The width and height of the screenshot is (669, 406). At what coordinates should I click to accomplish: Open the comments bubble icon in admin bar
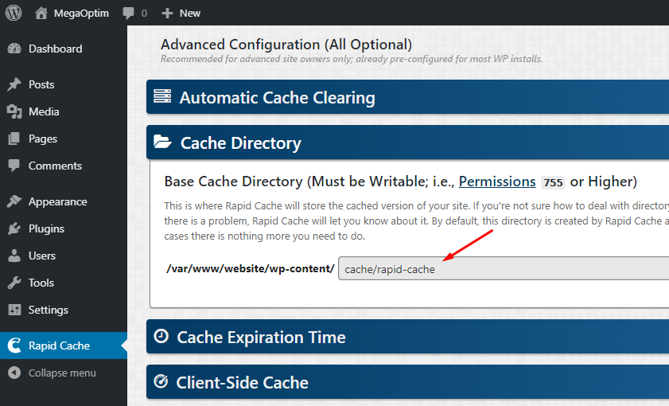(x=128, y=14)
